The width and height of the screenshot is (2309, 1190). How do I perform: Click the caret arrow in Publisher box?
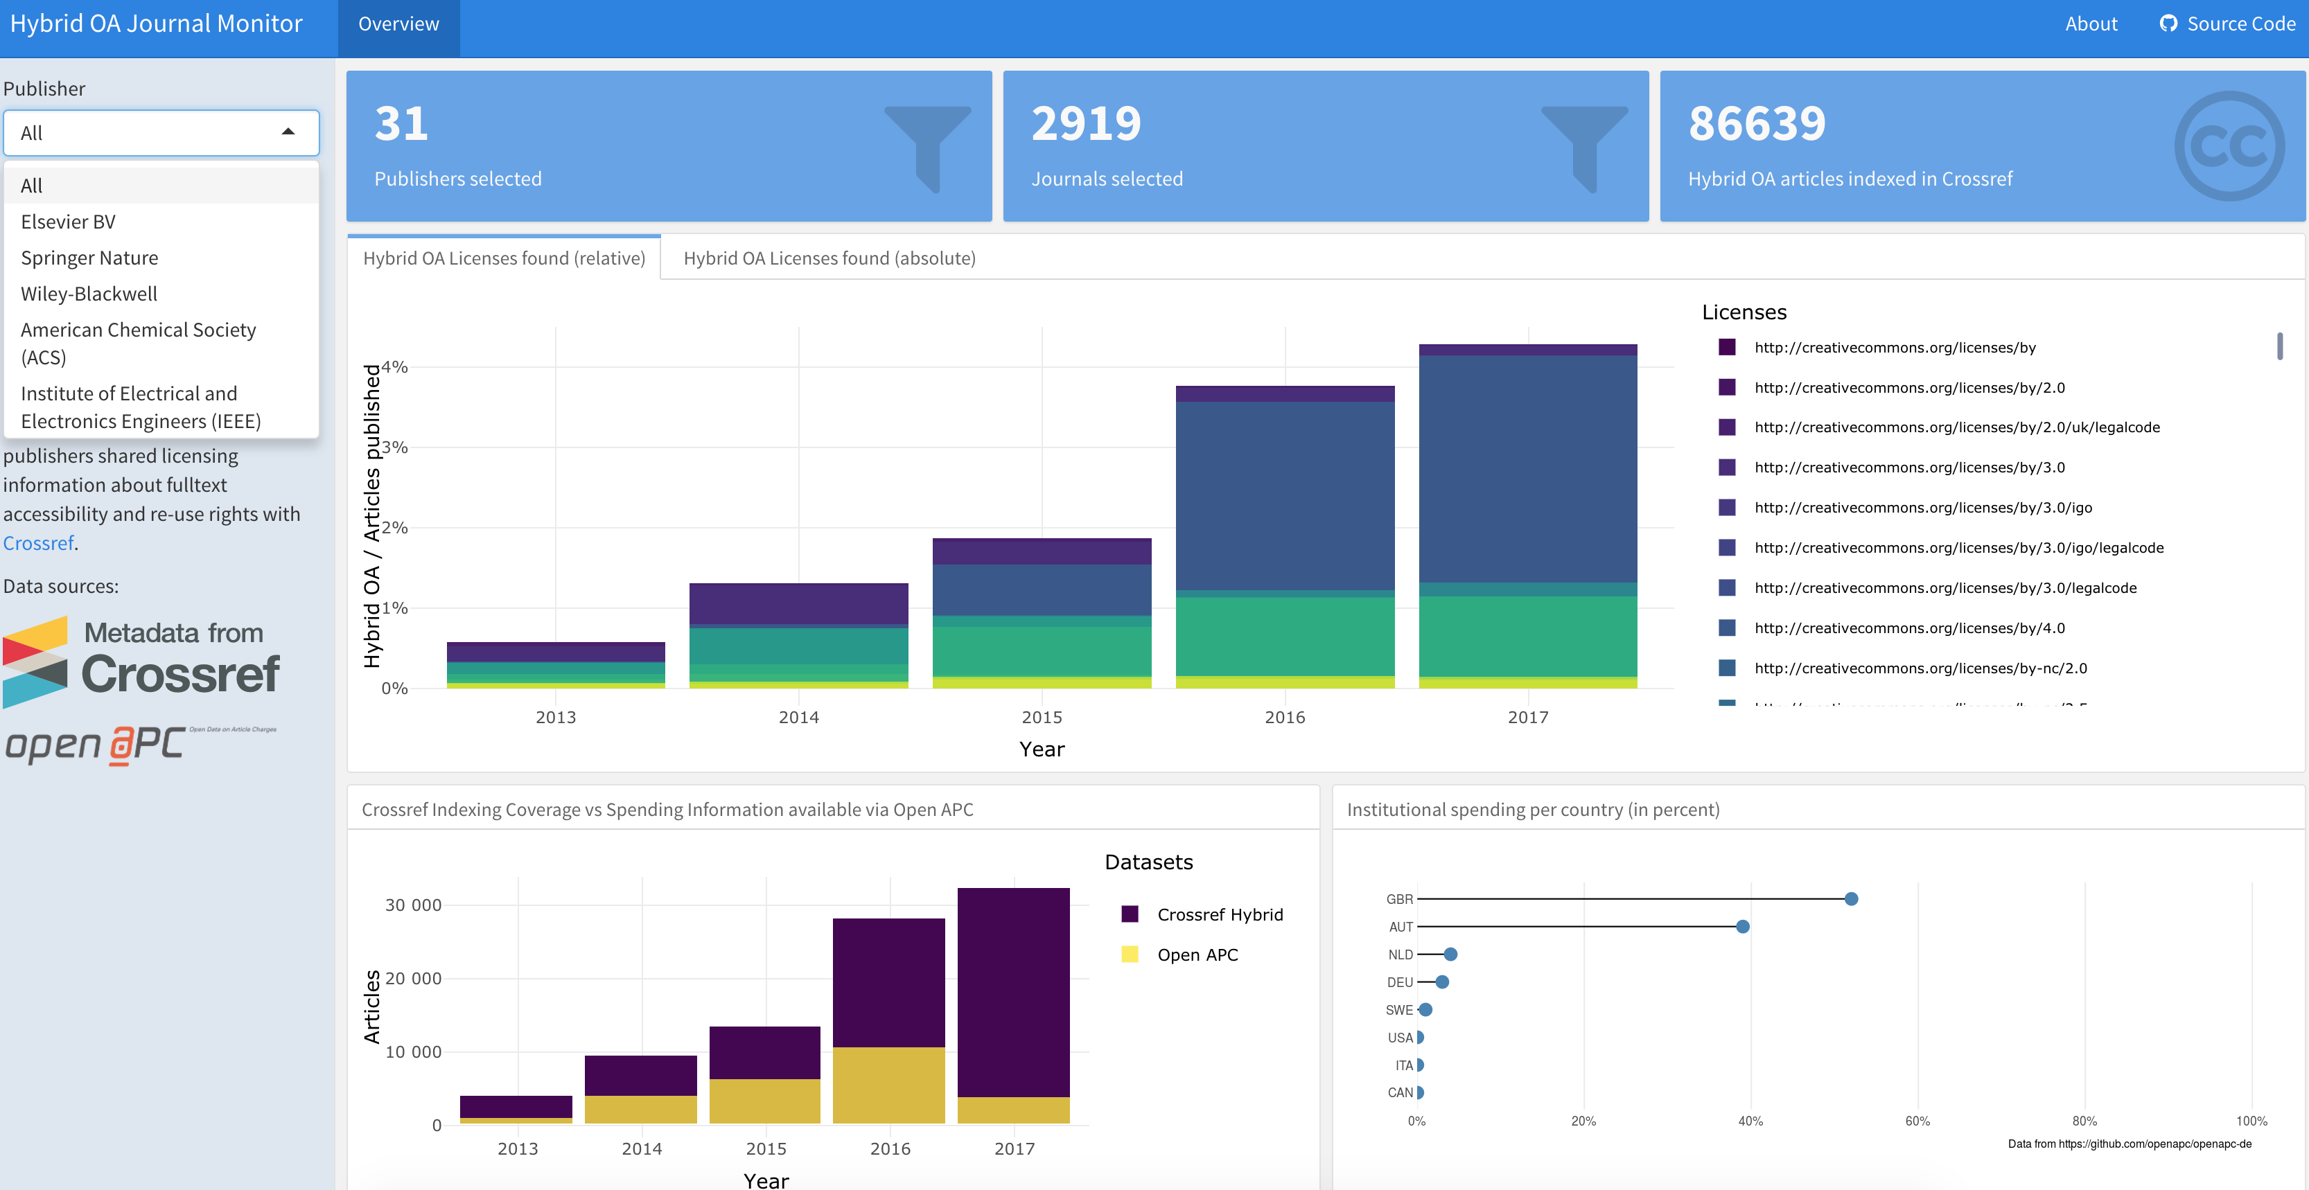click(288, 132)
